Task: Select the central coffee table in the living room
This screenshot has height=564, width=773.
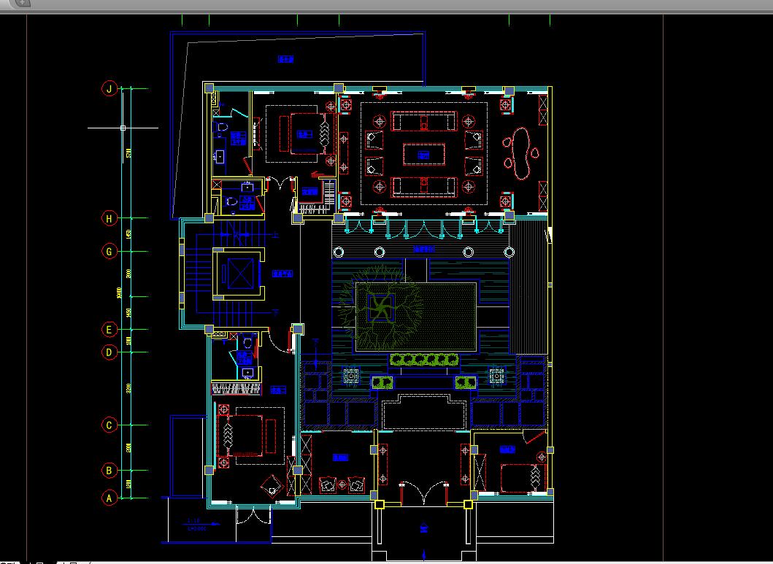Action: pos(424,155)
